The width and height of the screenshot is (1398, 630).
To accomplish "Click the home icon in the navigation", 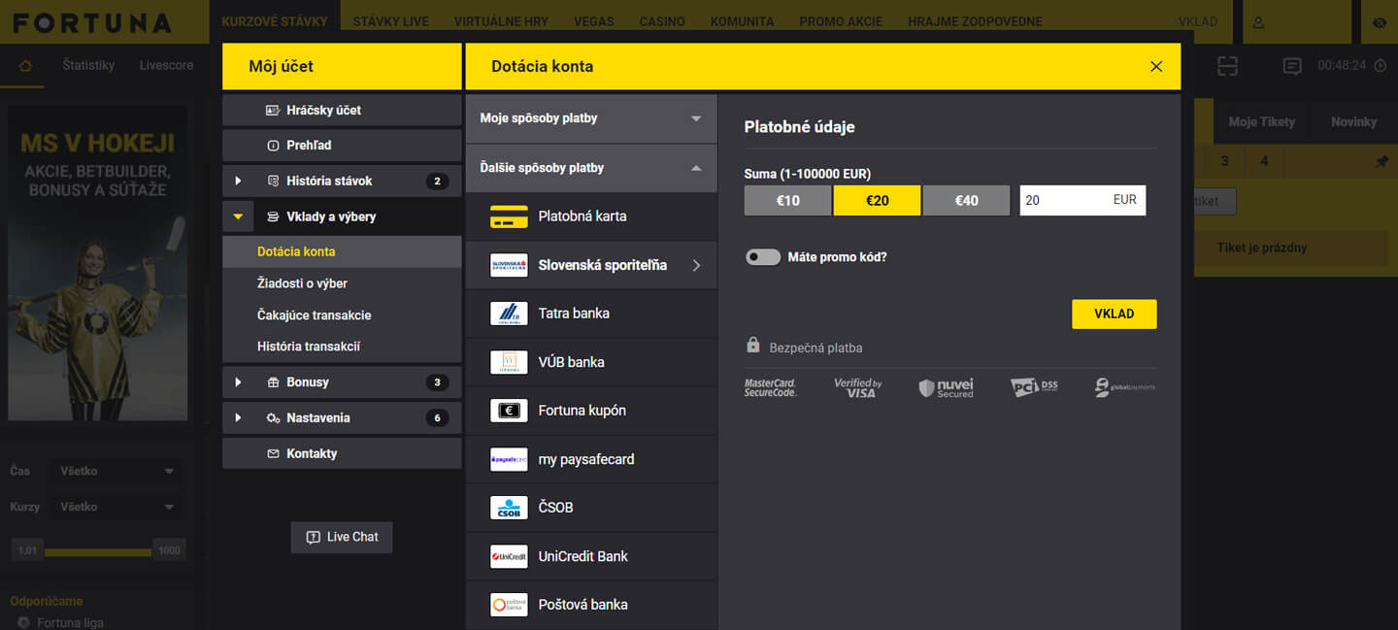I will tap(26, 66).
